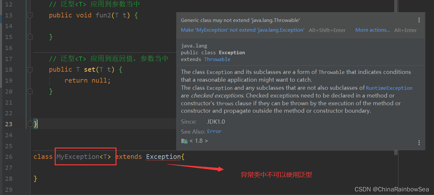Click fold end marker at line 20
Image resolution: width=434 pixels, height=195 pixels.
30,91
